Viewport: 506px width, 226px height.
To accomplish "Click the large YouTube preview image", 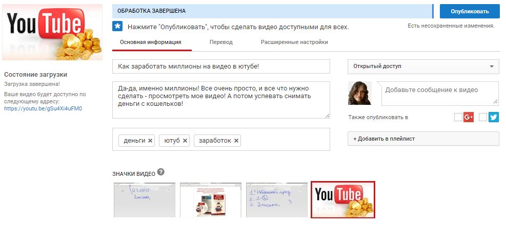I will click(x=52, y=32).
